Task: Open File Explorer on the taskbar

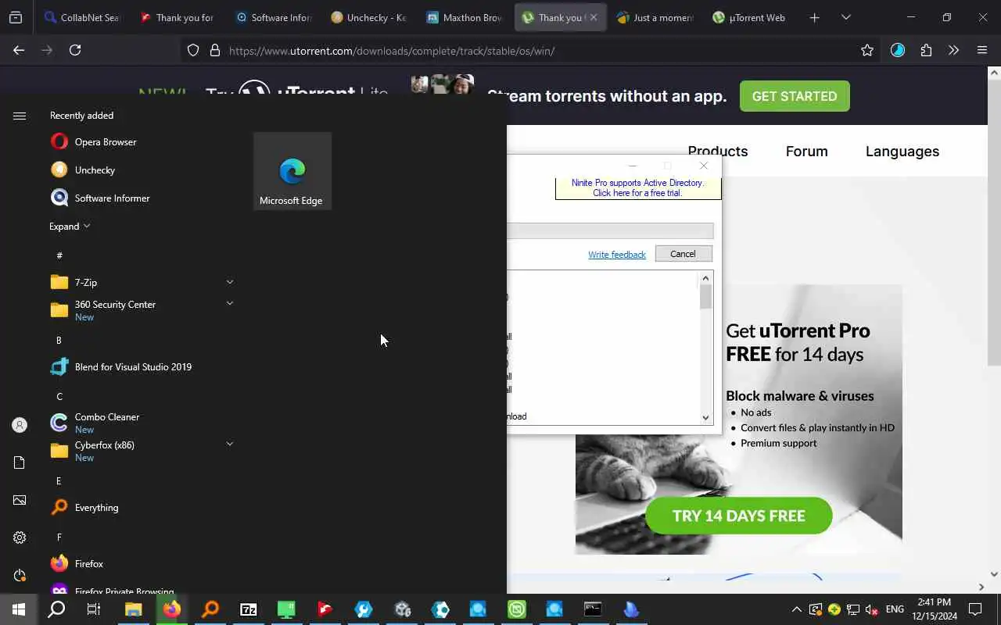Action: click(134, 609)
